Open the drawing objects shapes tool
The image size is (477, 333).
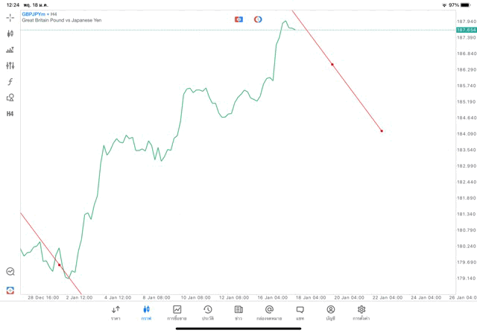10,98
